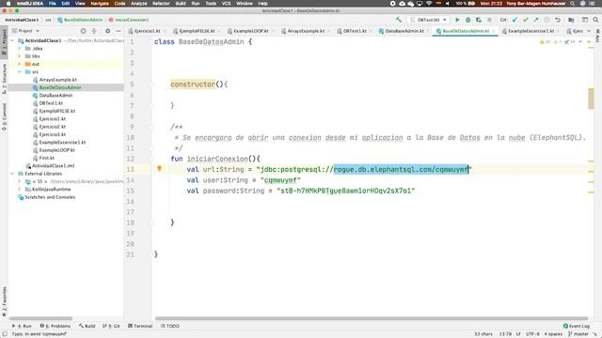Open the Refactor menu

(x=161, y=4)
